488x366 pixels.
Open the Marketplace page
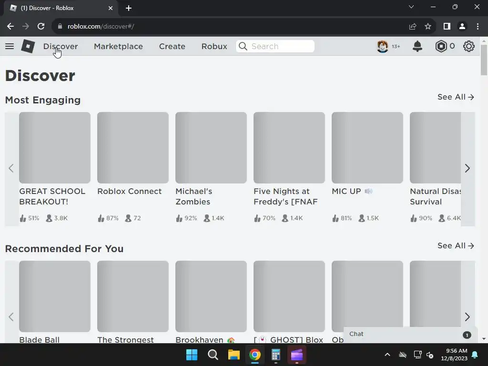(118, 46)
